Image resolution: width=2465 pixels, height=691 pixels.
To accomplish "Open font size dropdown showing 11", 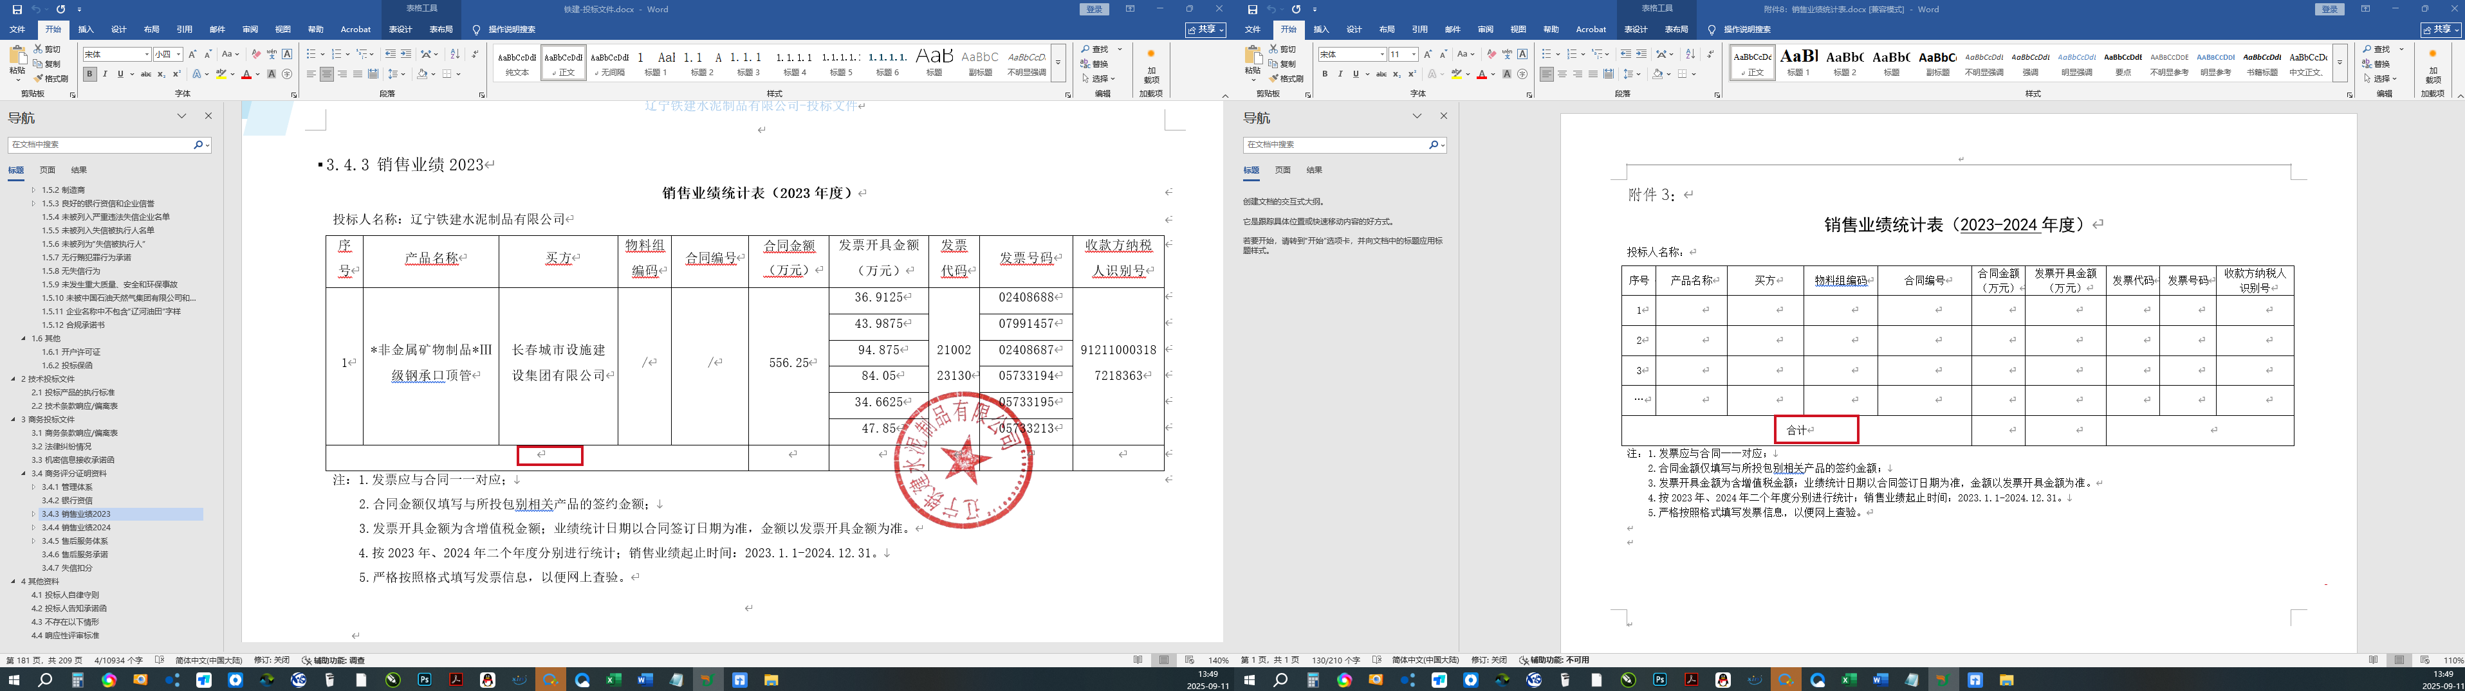I will pos(1414,55).
